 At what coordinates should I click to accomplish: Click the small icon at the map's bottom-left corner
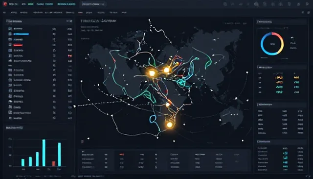[82, 142]
